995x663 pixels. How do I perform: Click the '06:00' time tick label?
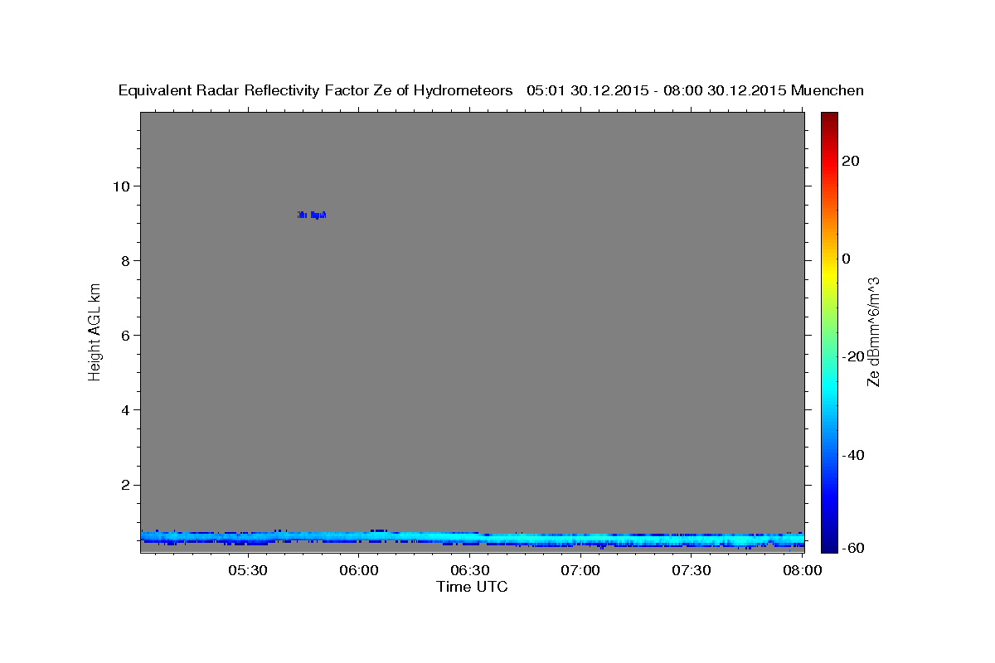(359, 570)
